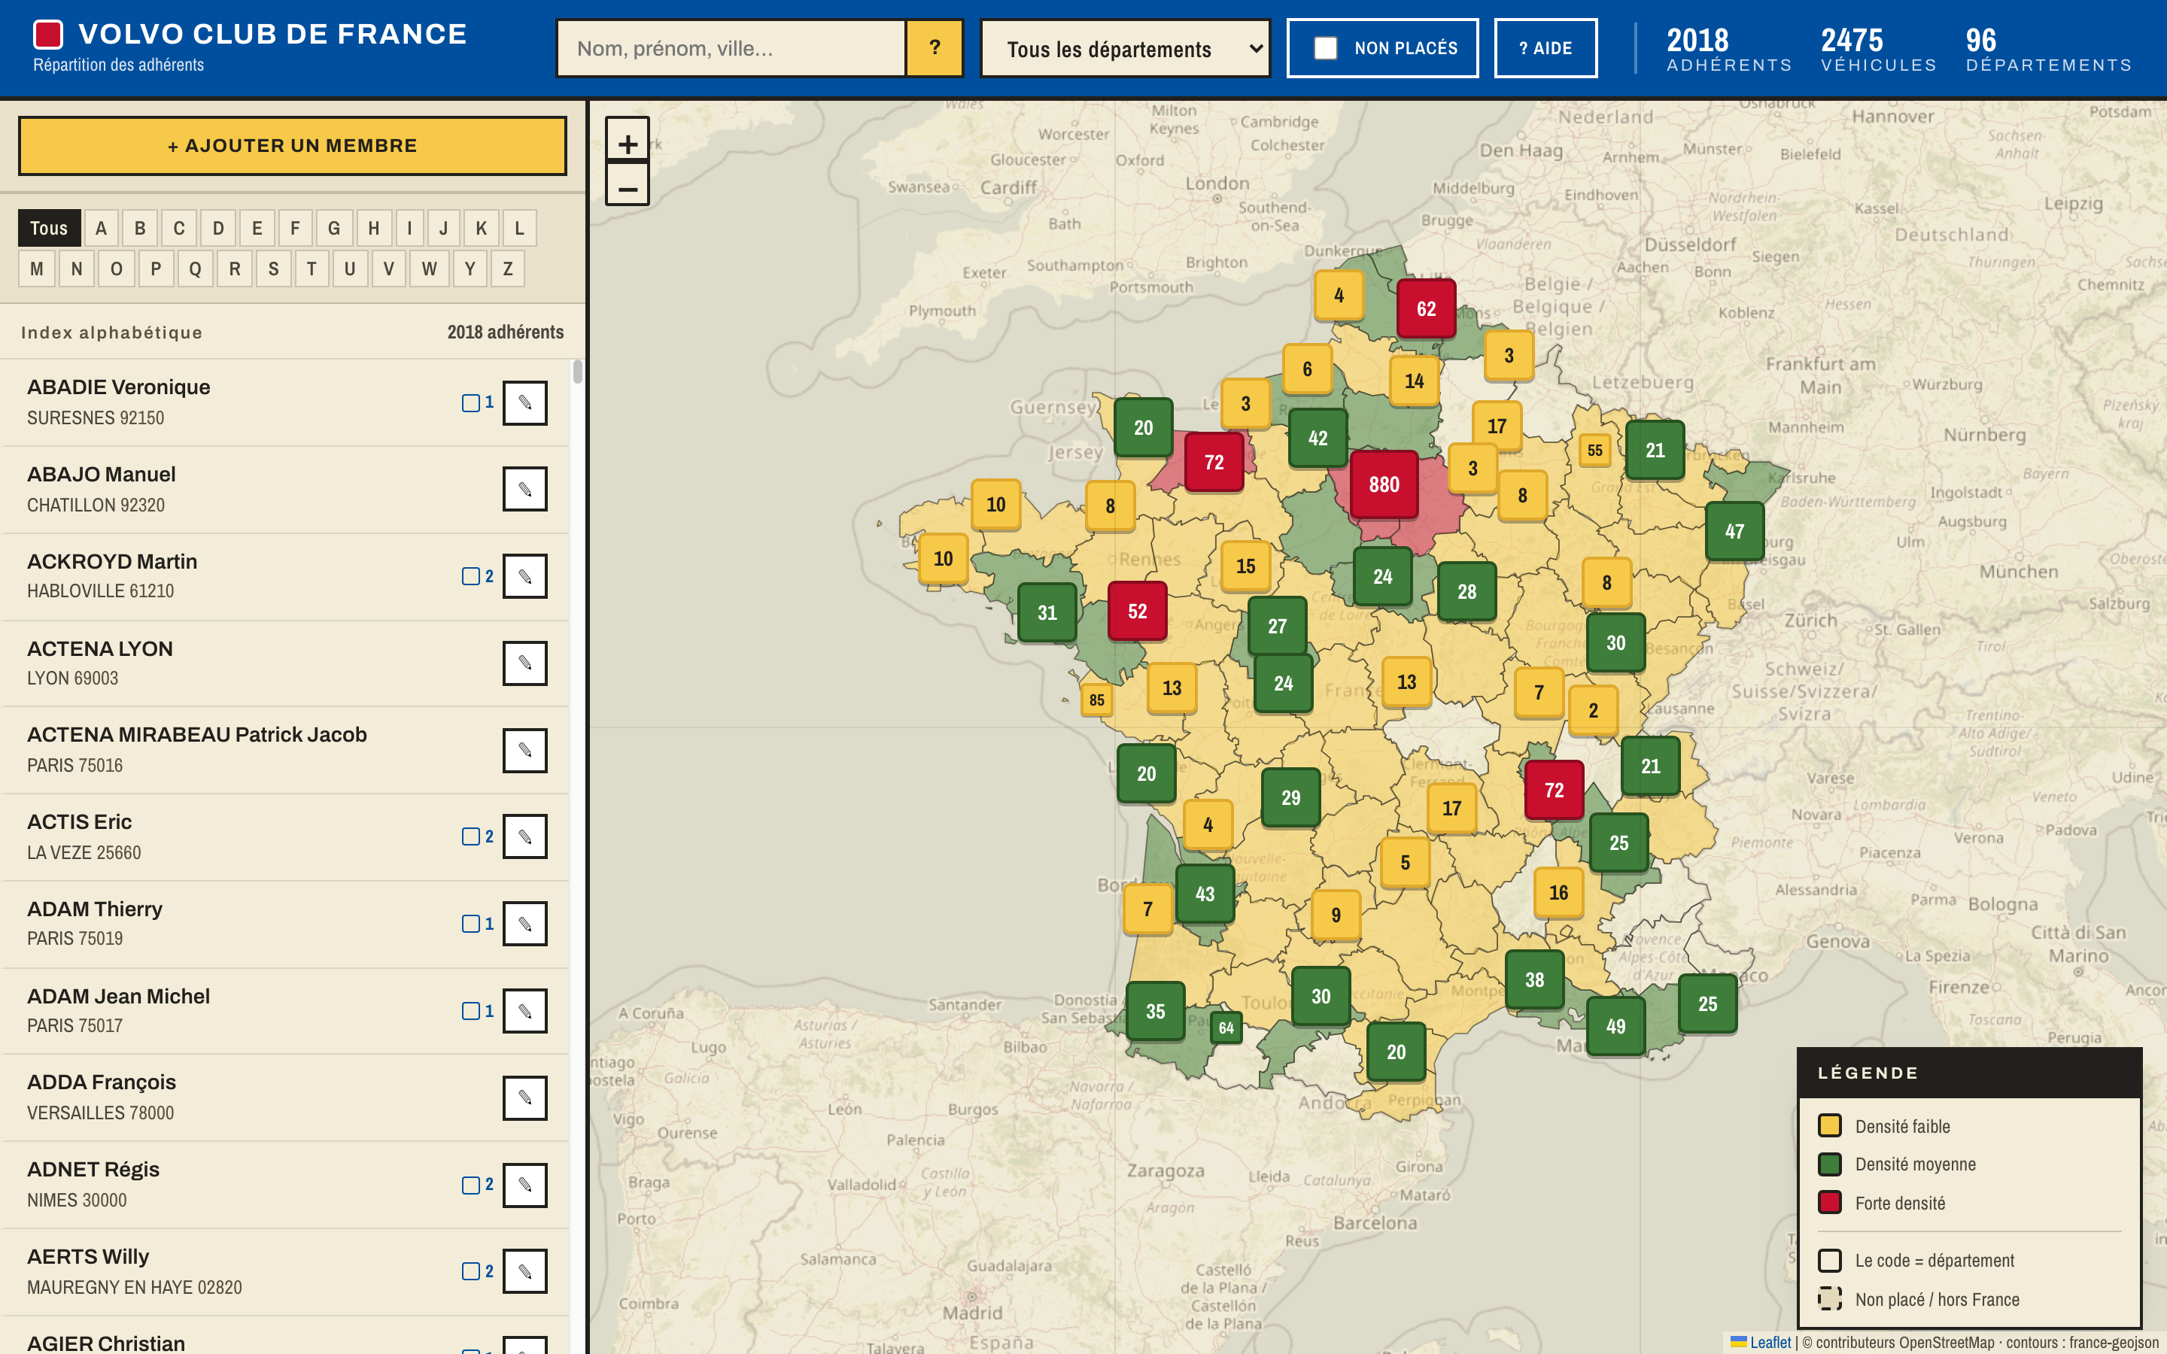Select the red 880 Paris marker
Image resolution: width=2167 pixels, height=1354 pixels.
pyautogui.click(x=1384, y=484)
